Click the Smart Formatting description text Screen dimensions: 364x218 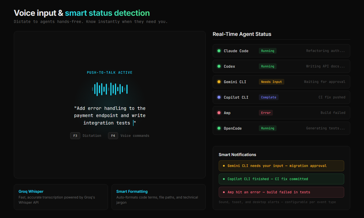157,200
